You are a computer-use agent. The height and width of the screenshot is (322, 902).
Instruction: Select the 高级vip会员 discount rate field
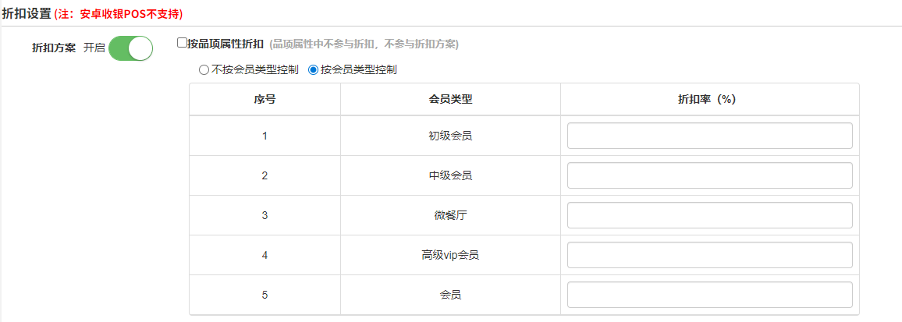(709, 255)
